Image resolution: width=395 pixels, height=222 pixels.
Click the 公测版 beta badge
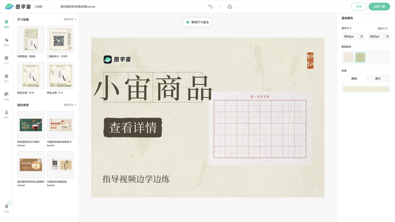[38, 7]
